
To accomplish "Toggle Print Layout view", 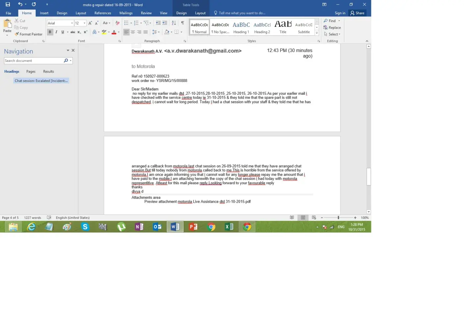I will tap(303, 218).
